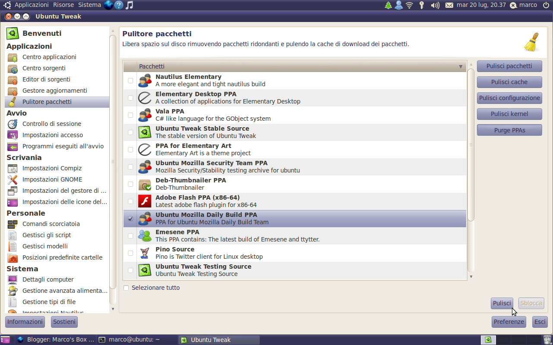Open Preferenze button
The width and height of the screenshot is (553, 345).
[509, 322]
